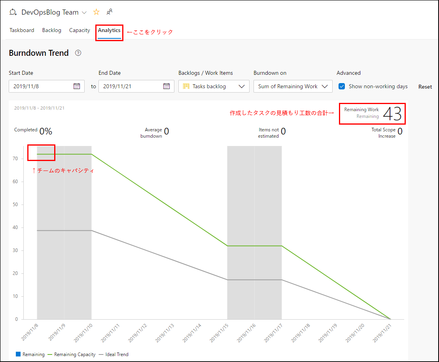This screenshot has height=362, width=439.
Task: Click the Start Date field 2019/11/8
Action: click(x=47, y=86)
